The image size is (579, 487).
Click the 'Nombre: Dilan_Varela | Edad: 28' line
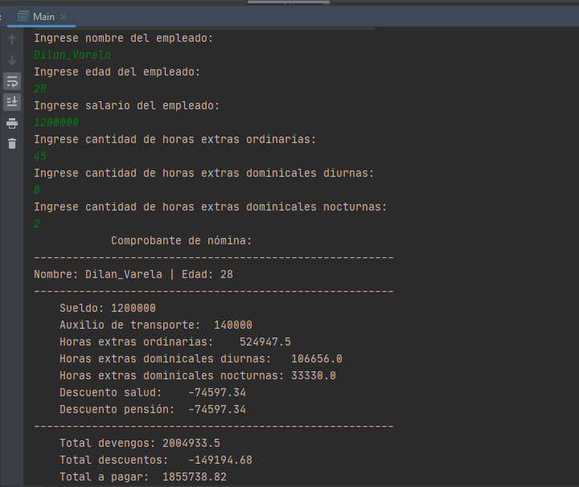(x=133, y=274)
